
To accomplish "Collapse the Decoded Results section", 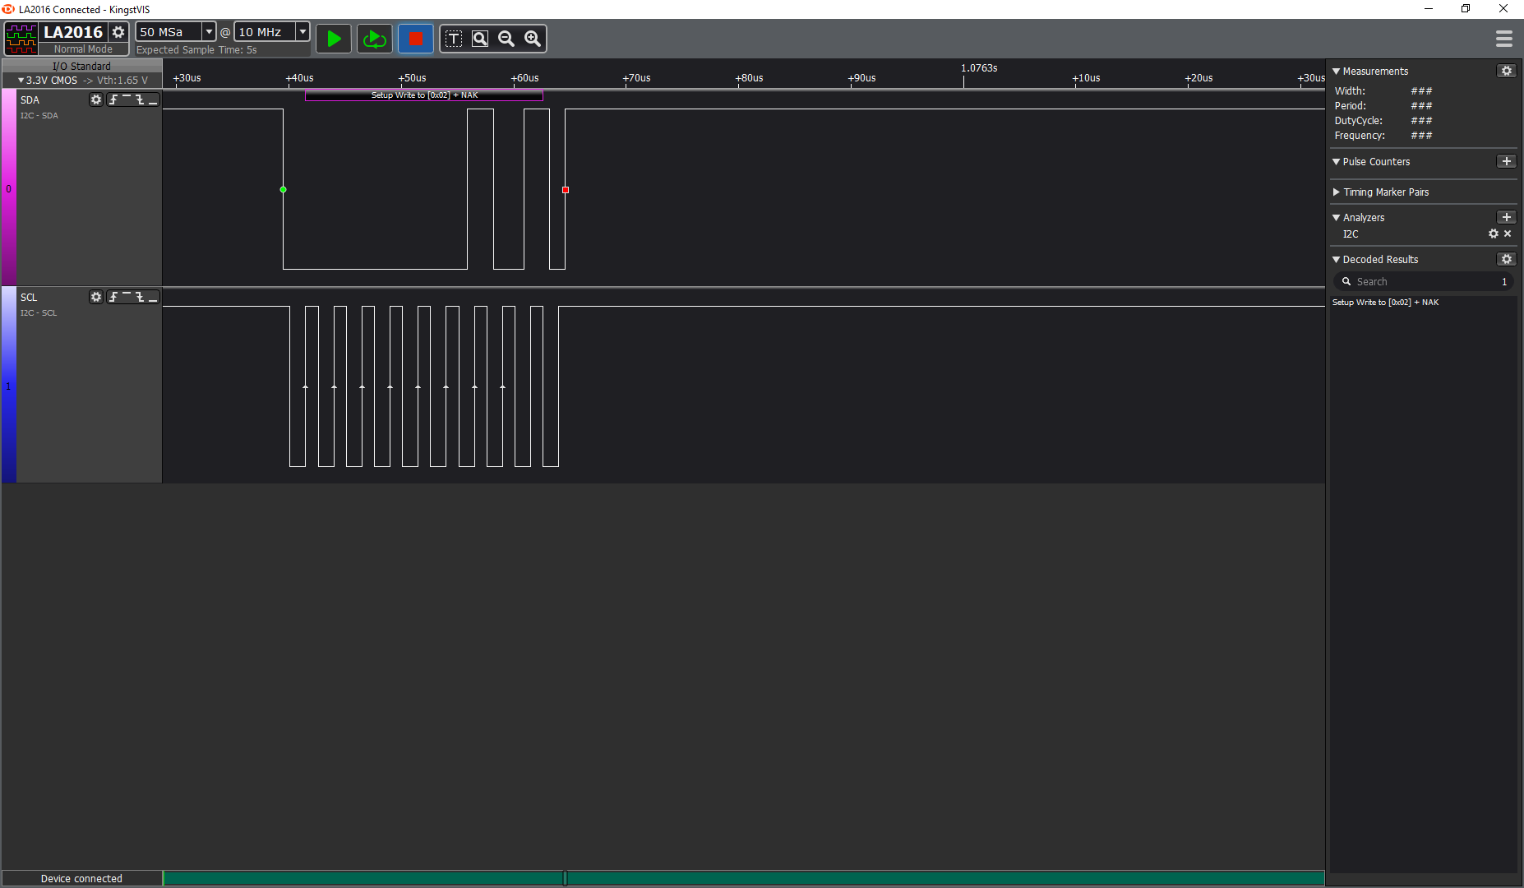I will (1336, 260).
